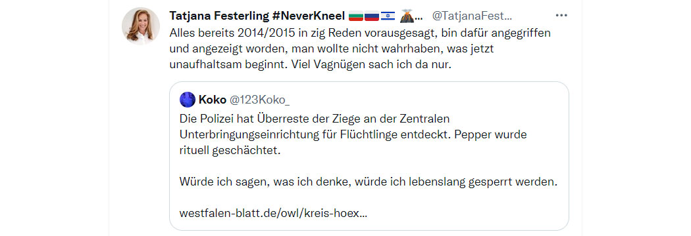This screenshot has height=236, width=691.
Task: Click the Russian flag emoji in name
Action: [372, 16]
